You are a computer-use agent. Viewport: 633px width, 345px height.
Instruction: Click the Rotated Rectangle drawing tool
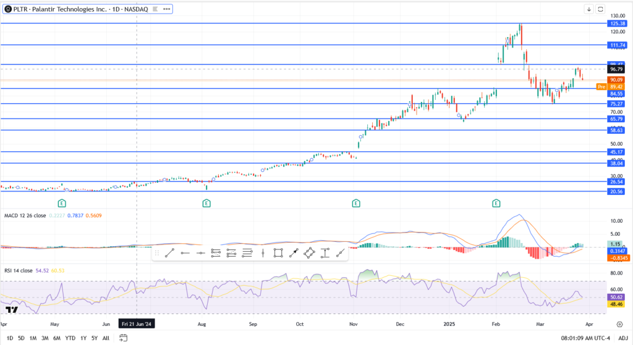tap(310, 252)
